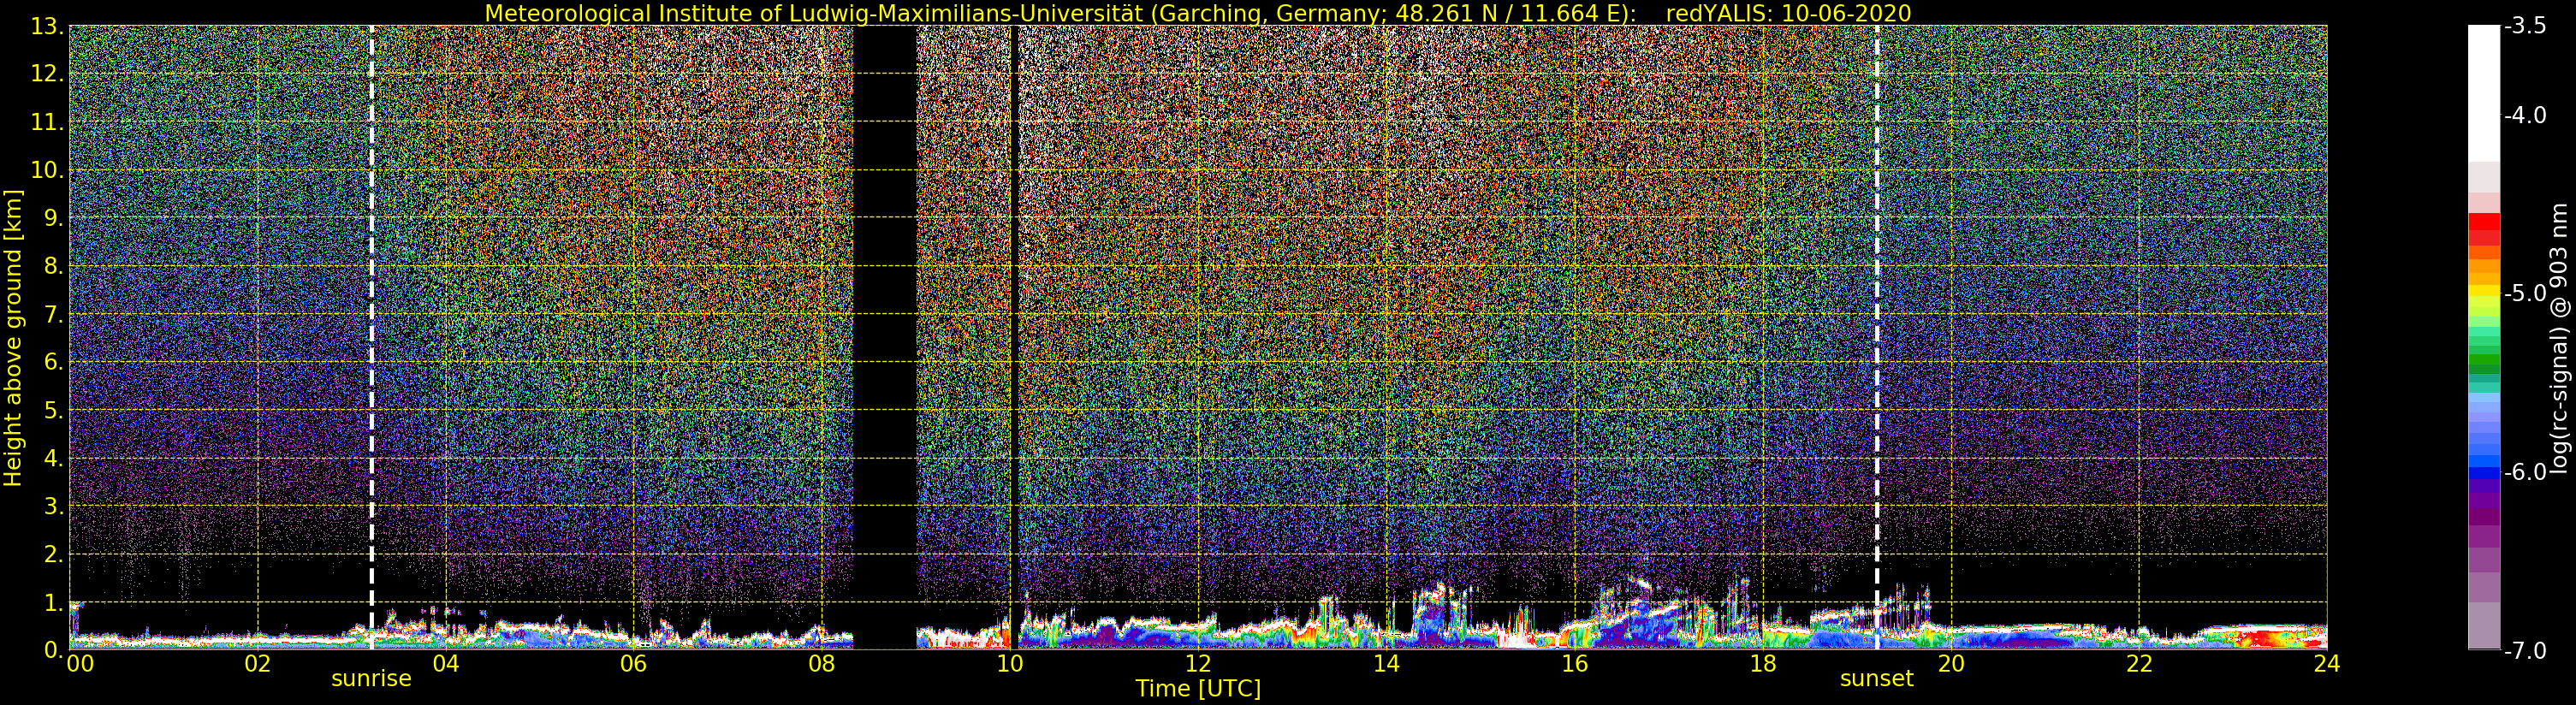The image size is (2576, 705).
Task: Click the colorbar value '-6.0'
Action: [x=2525, y=472]
